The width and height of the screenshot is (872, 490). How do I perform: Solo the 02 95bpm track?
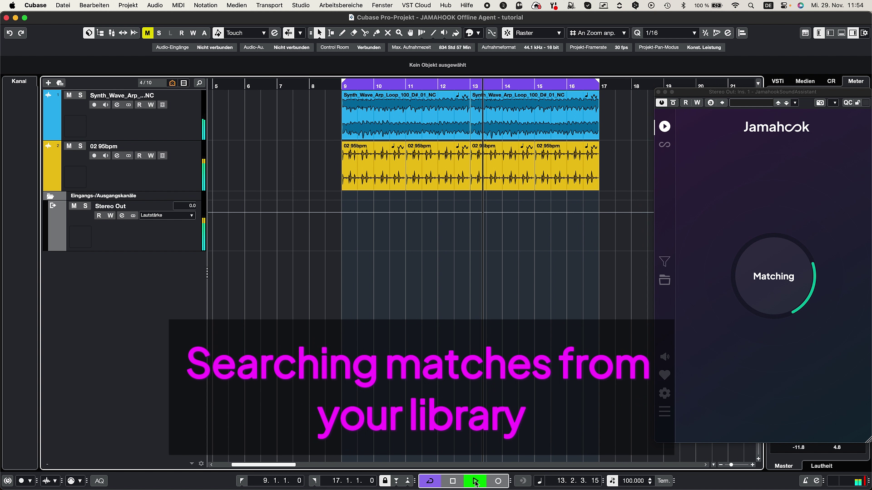tap(80, 146)
